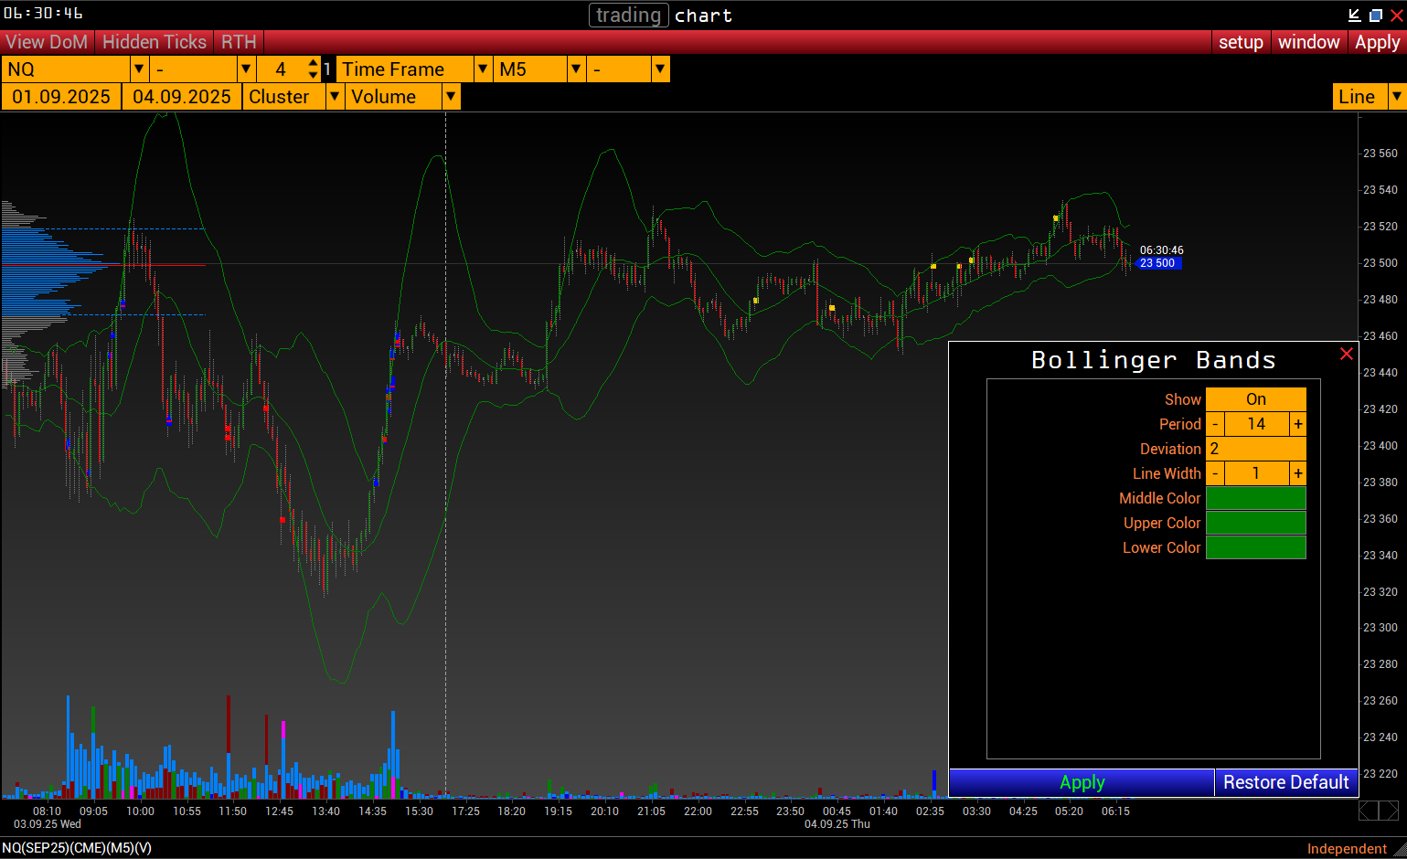Image resolution: width=1407 pixels, height=859 pixels.
Task: Open the setup menu
Action: (1241, 42)
